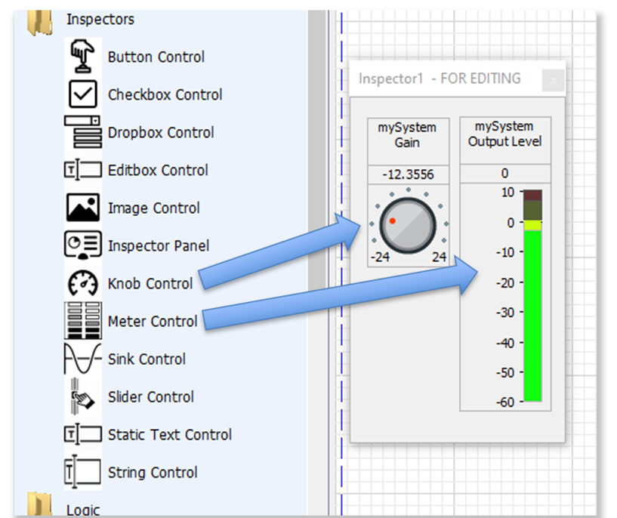Expand the Inspectors folder
The width and height of the screenshot is (617, 518).
coord(39,20)
